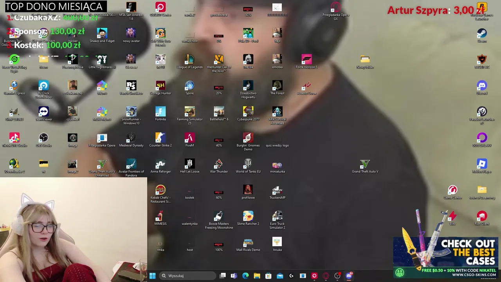Launch the Cyberpunk 2077 desktop icon
The height and width of the screenshot is (282, 501).
pos(248,114)
